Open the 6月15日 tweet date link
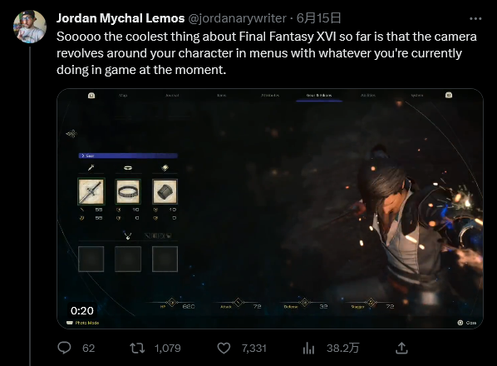This screenshot has height=366, width=497. pyautogui.click(x=318, y=18)
